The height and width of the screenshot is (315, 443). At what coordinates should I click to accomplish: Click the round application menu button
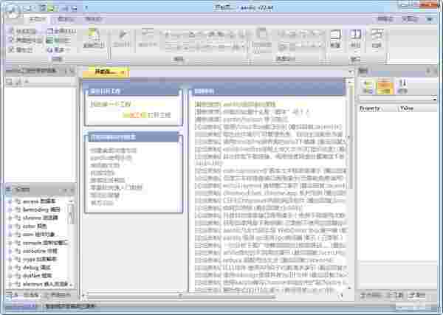tap(12, 10)
